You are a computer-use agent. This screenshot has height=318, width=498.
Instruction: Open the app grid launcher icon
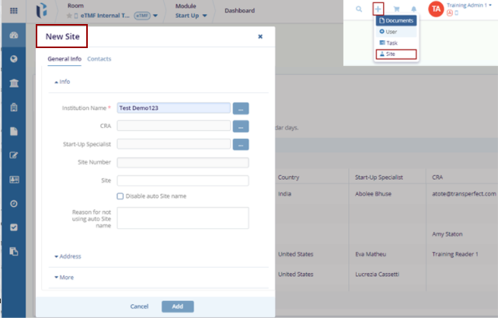pyautogui.click(x=12, y=11)
